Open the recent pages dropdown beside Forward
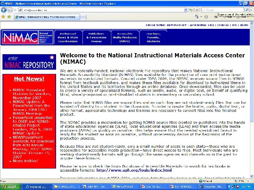Screen dimensions: 254x190 [x=15, y=10]
